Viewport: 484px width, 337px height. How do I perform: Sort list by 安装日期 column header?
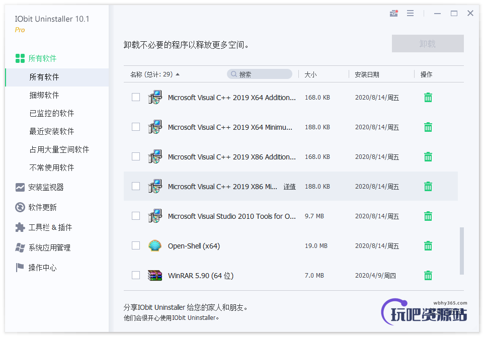point(367,74)
